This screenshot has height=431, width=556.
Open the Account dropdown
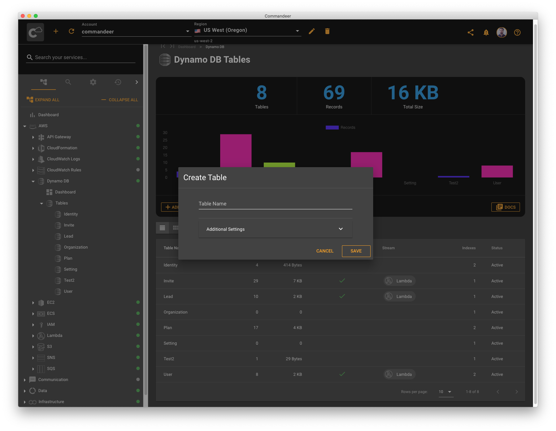coord(136,31)
